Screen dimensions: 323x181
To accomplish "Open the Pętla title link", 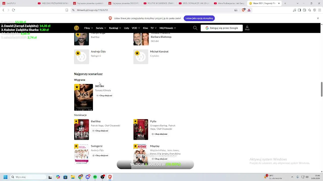I will 153,121.
